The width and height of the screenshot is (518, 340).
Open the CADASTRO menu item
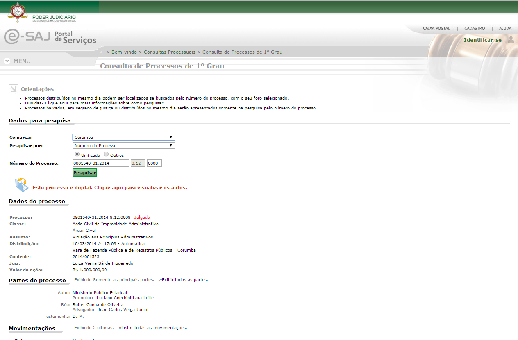coord(474,29)
